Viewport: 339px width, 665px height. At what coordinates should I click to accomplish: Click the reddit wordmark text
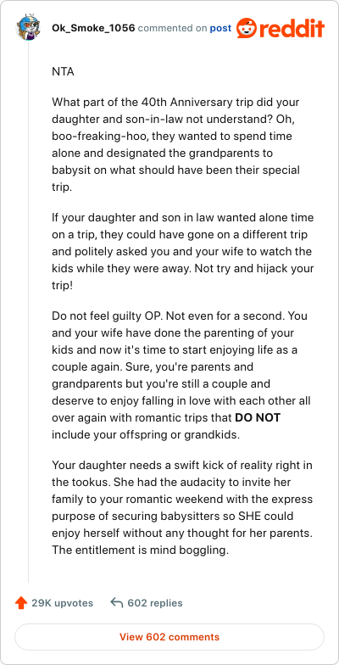(x=294, y=29)
